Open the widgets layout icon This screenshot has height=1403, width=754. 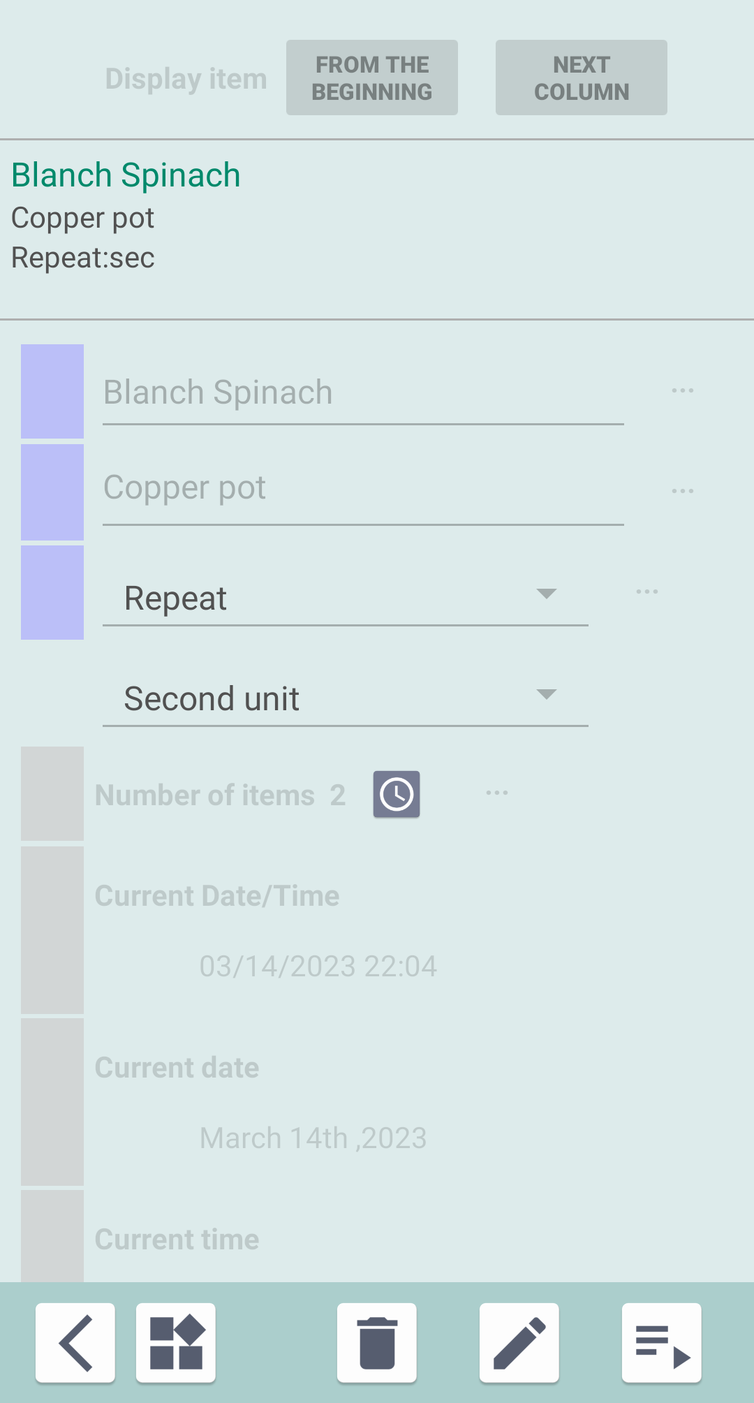pyautogui.click(x=176, y=1342)
